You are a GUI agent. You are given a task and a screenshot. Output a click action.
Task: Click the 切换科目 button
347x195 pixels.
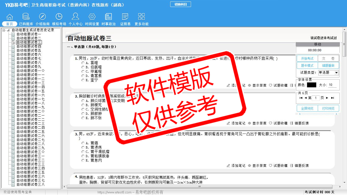[180, 4]
